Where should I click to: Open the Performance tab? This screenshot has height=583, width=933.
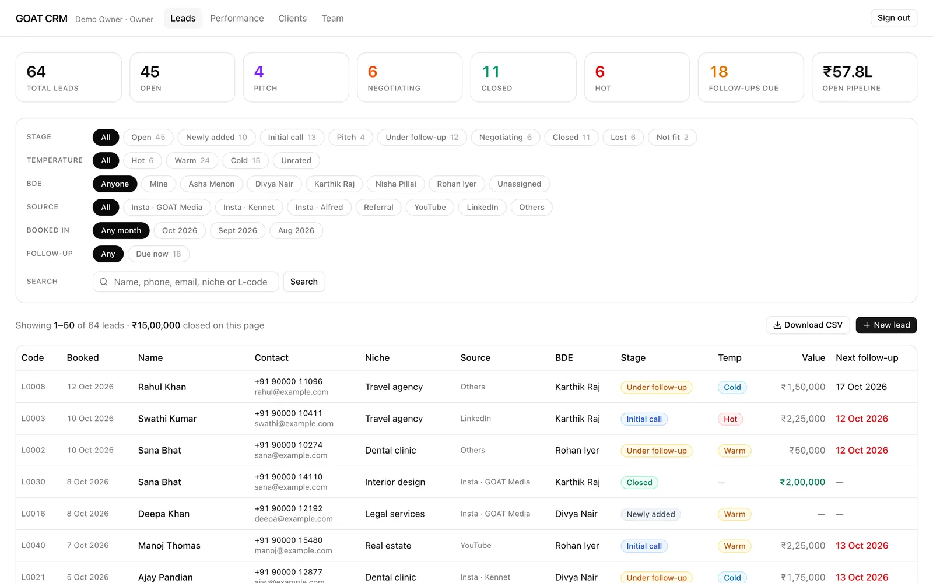[237, 18]
